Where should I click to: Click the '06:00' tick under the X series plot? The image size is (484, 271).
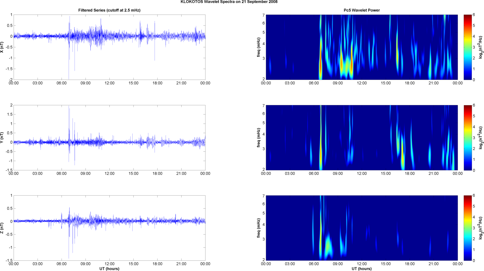pyautogui.click(x=61, y=83)
